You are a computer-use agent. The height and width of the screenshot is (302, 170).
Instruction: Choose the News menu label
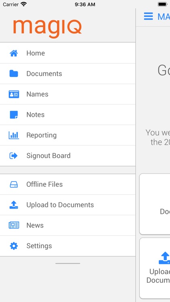[x=35, y=225]
